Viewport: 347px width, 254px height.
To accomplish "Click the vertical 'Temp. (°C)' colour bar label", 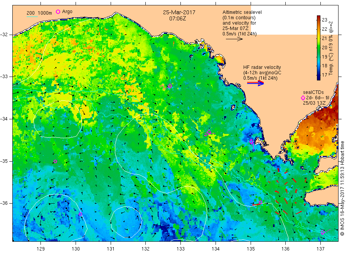I will [331, 65].
